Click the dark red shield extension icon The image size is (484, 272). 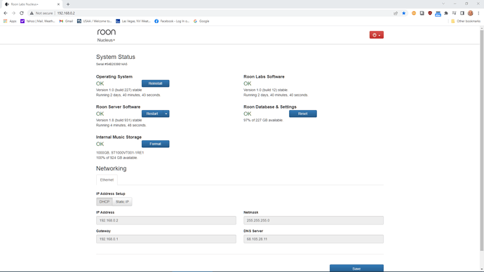(430, 13)
